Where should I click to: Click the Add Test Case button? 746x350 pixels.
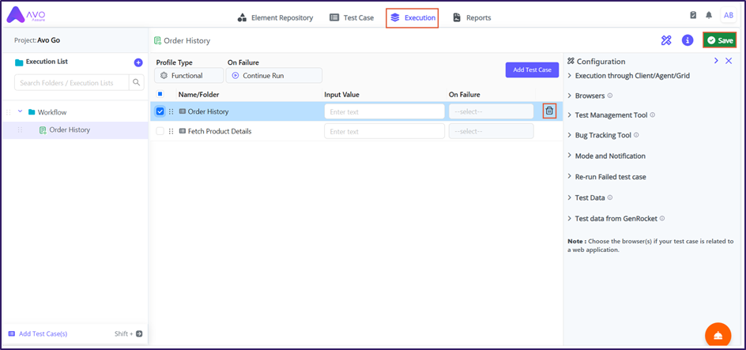click(532, 70)
